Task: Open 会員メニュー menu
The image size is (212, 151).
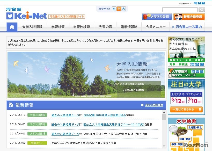Action: [x=156, y=27]
